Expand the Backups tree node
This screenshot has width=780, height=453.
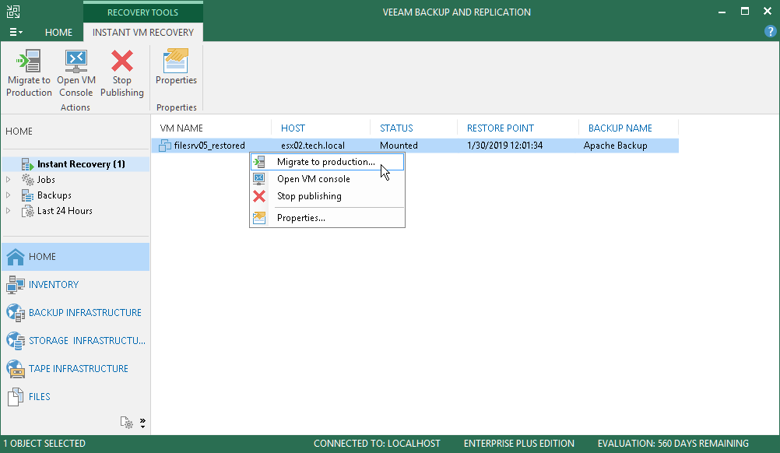[x=8, y=195]
